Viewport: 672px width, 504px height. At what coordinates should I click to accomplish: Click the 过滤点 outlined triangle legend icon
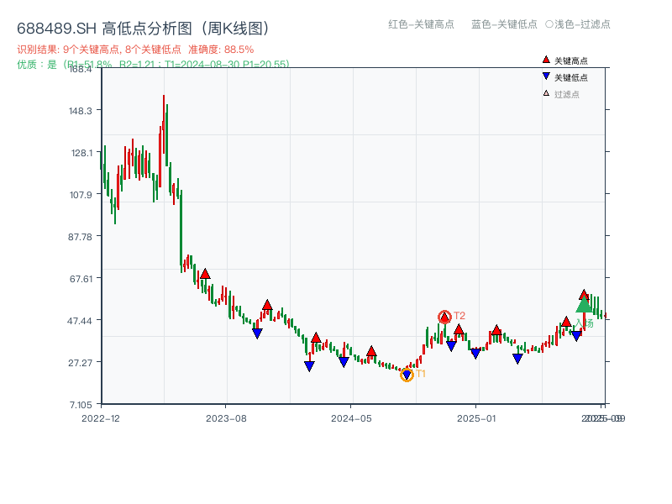(544, 94)
